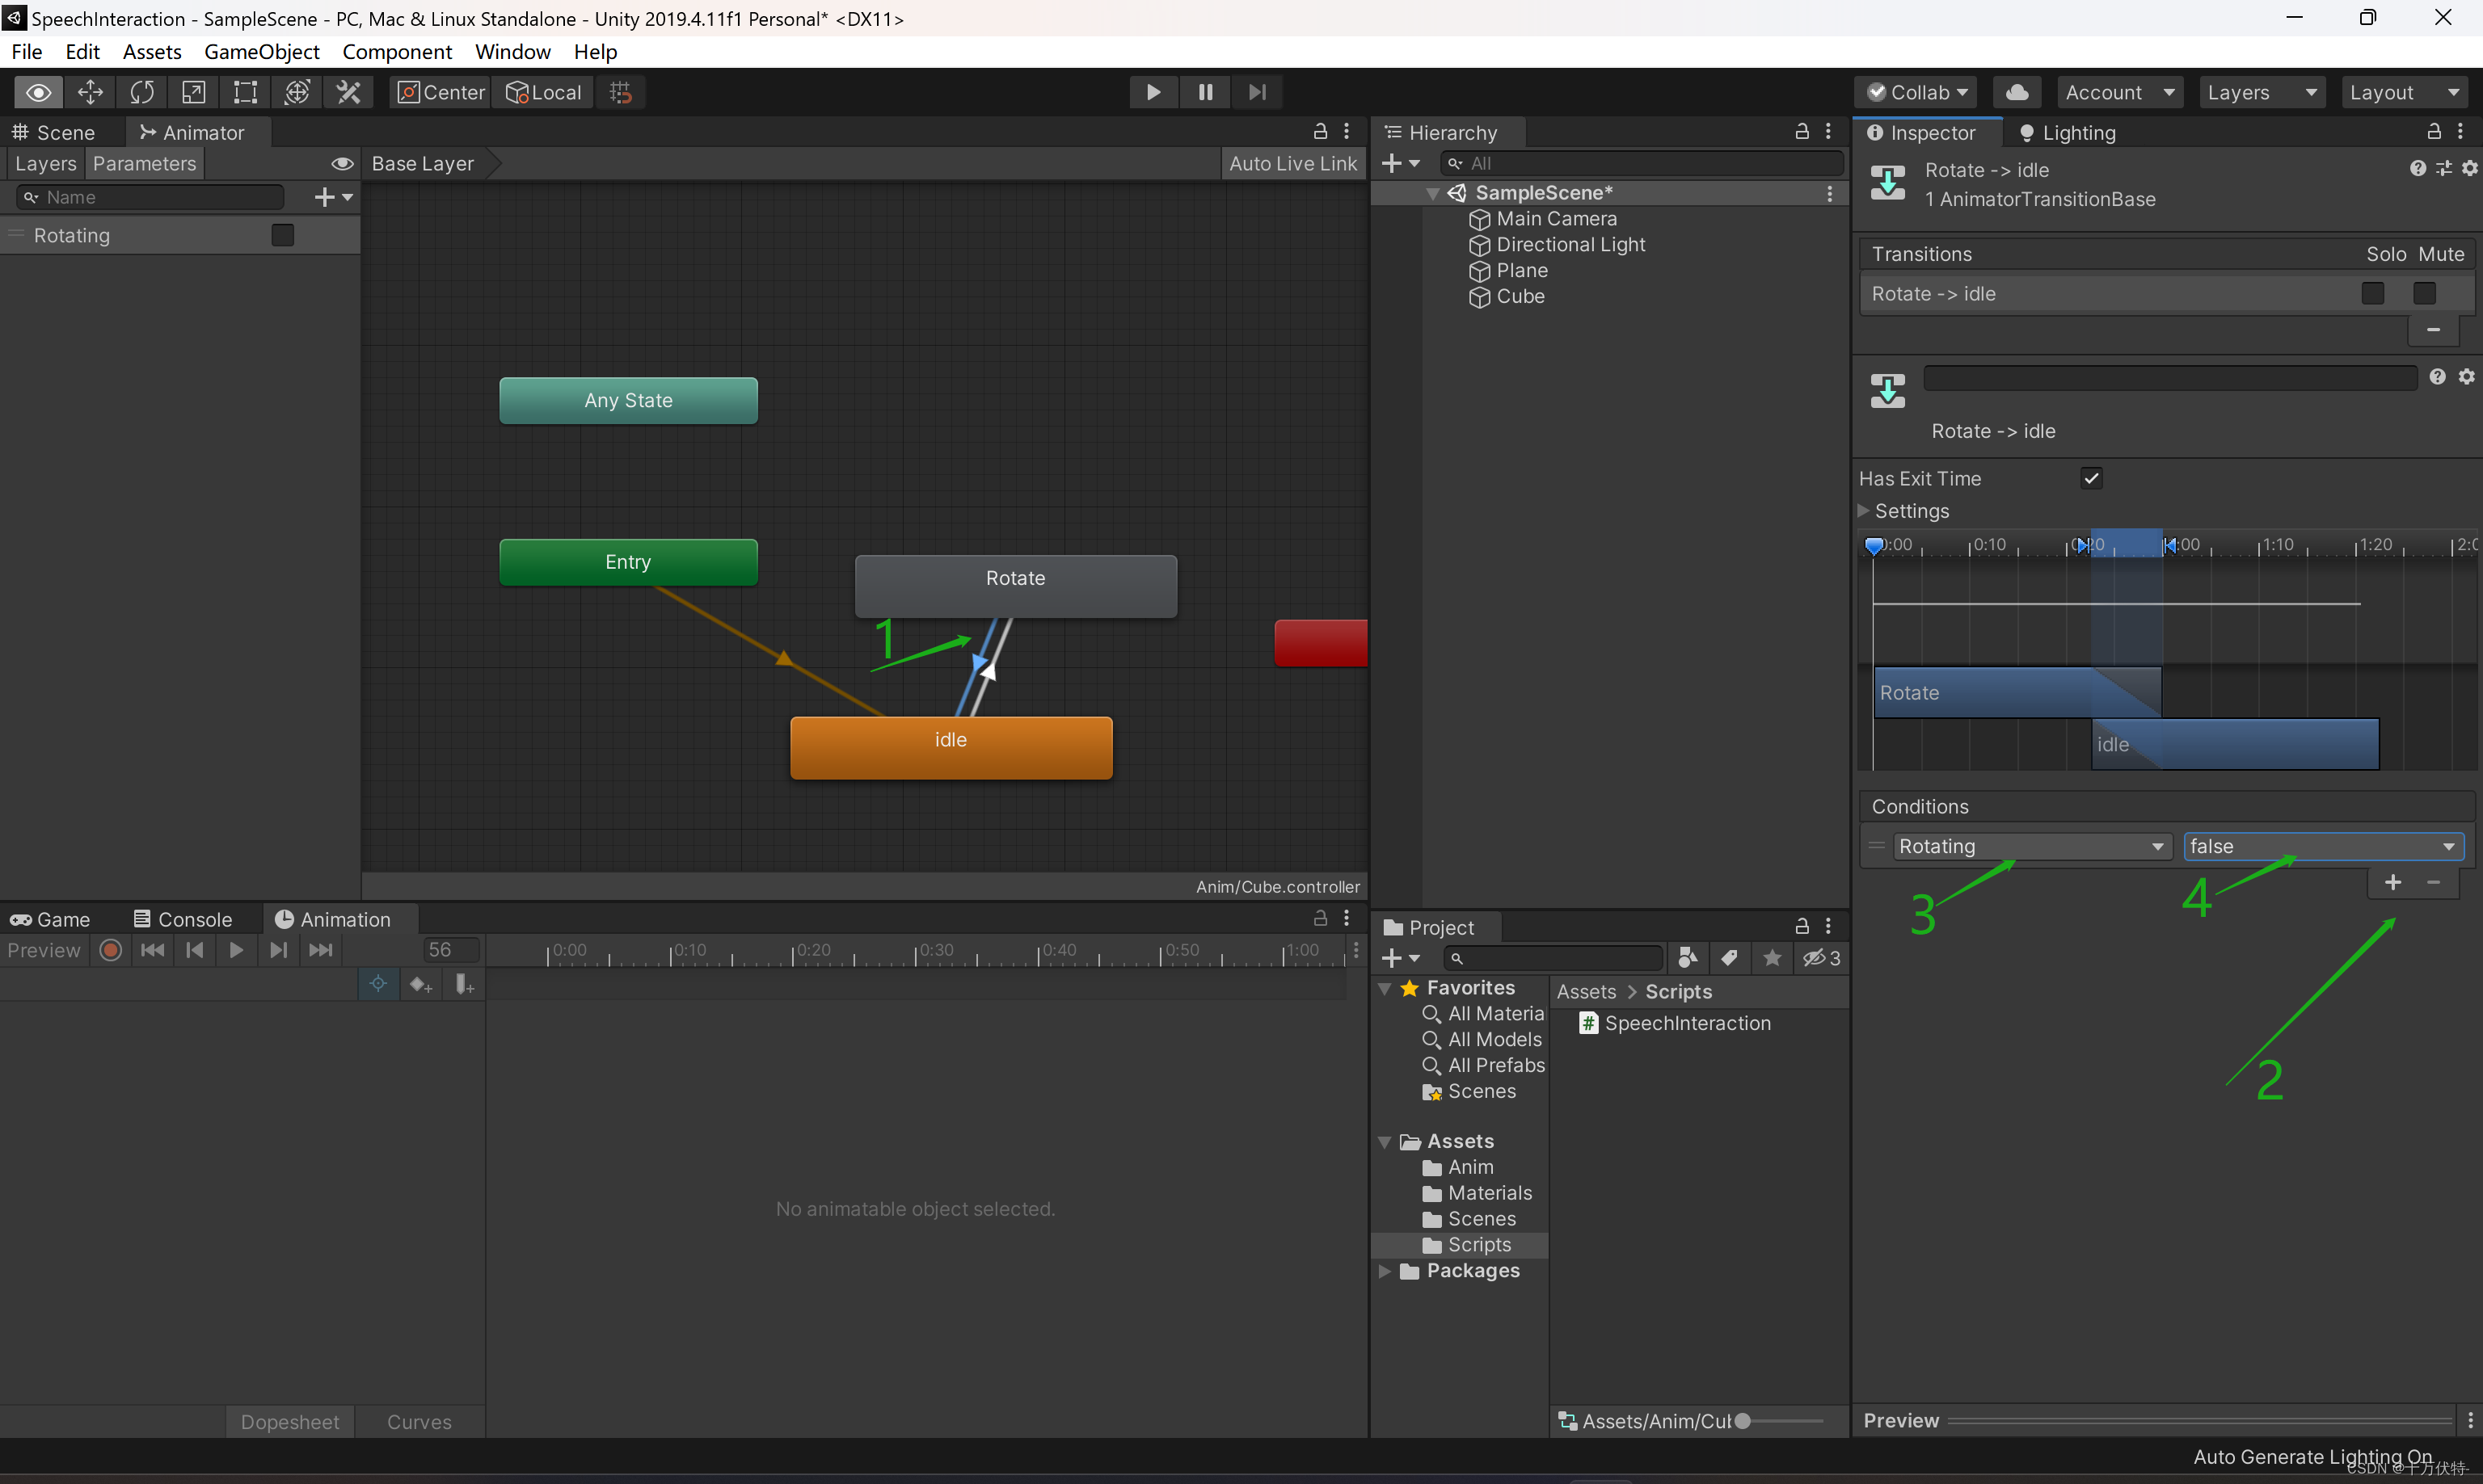Enable animation record button
The width and height of the screenshot is (2483, 1484).
[x=111, y=950]
